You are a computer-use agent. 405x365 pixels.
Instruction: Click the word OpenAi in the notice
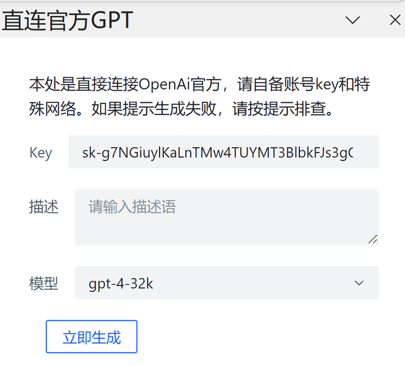coord(164,84)
